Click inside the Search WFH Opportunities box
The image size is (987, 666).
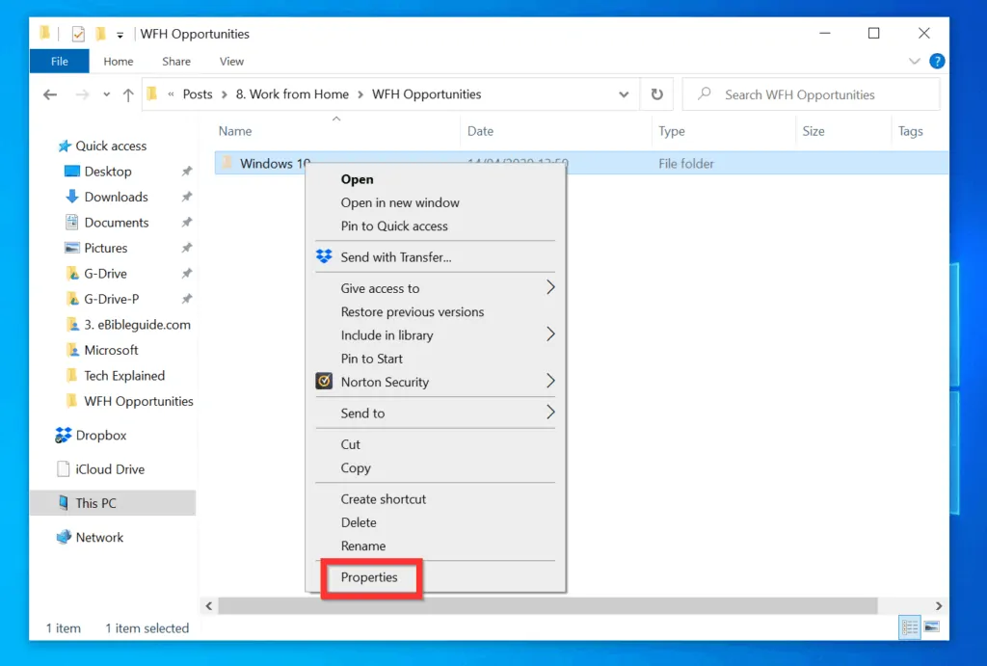pyautogui.click(x=810, y=93)
